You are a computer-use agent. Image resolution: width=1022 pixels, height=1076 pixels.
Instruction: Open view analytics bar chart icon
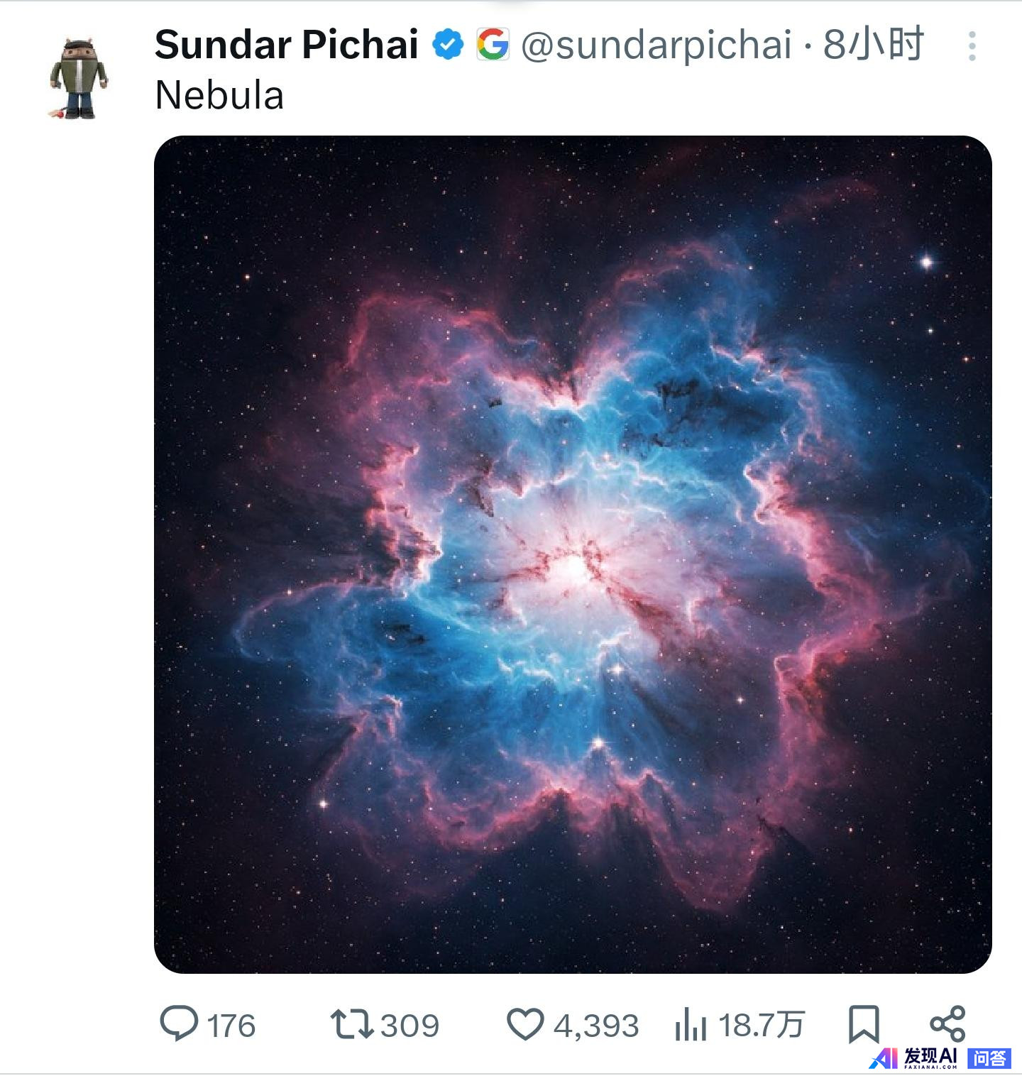pos(691,1025)
